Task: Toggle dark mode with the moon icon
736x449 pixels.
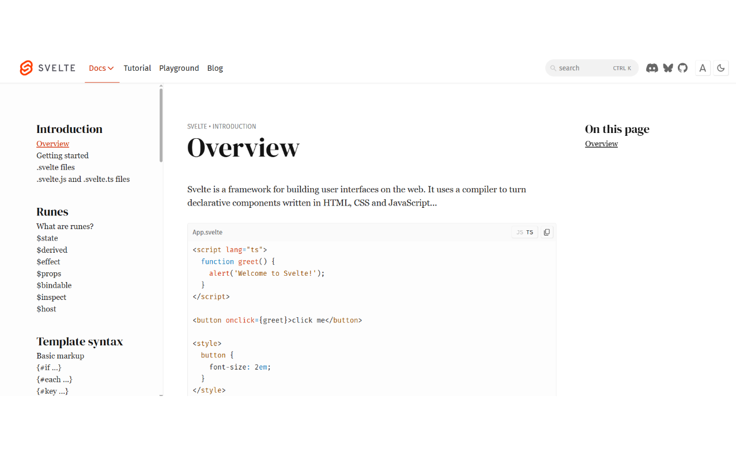Action: click(721, 68)
